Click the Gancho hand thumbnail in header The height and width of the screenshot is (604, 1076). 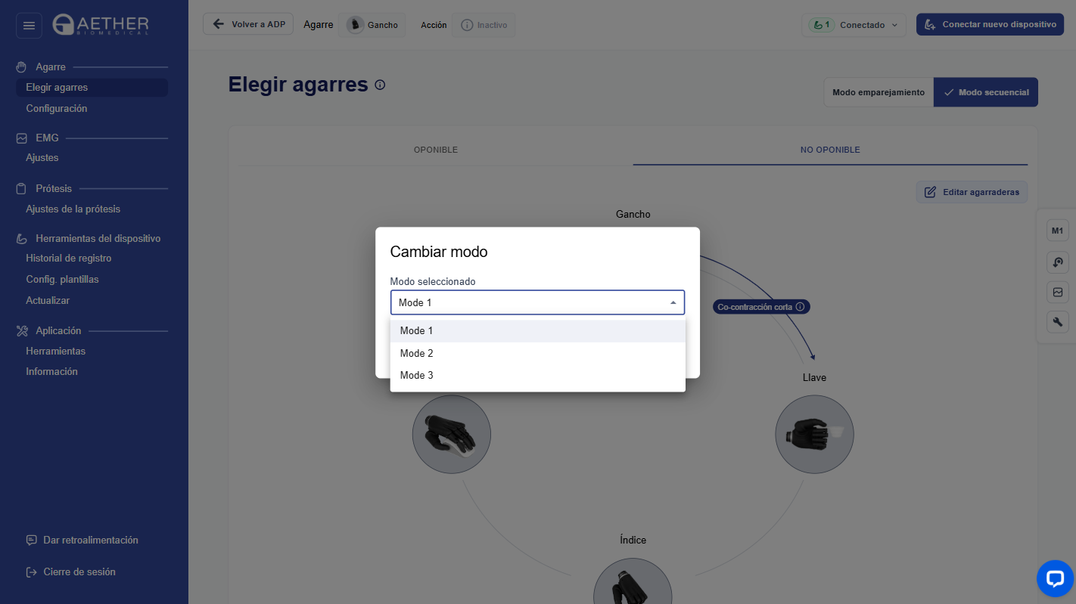click(x=355, y=25)
